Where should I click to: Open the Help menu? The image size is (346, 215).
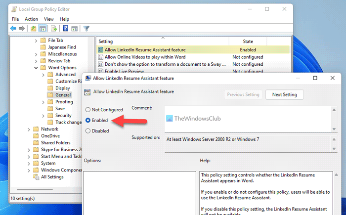pyautogui.click(x=64, y=19)
